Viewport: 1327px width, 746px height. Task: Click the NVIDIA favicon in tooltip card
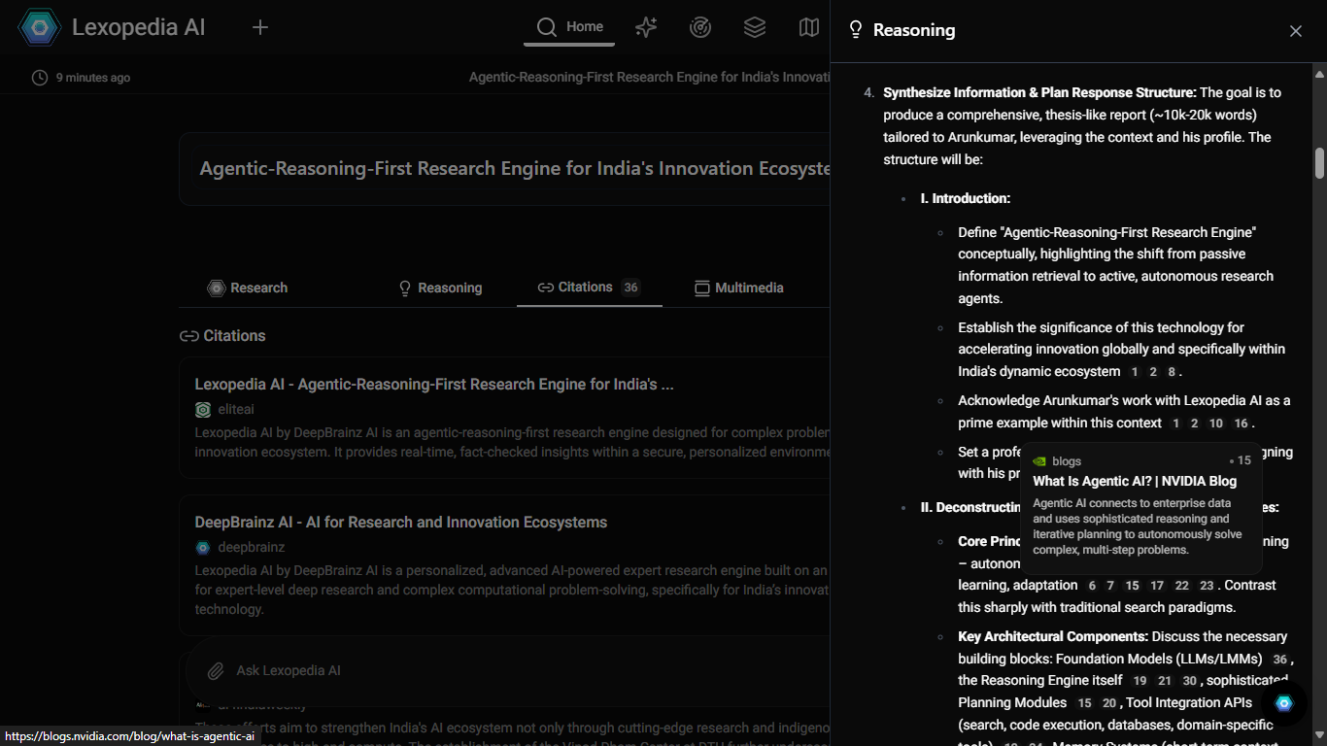(1039, 461)
